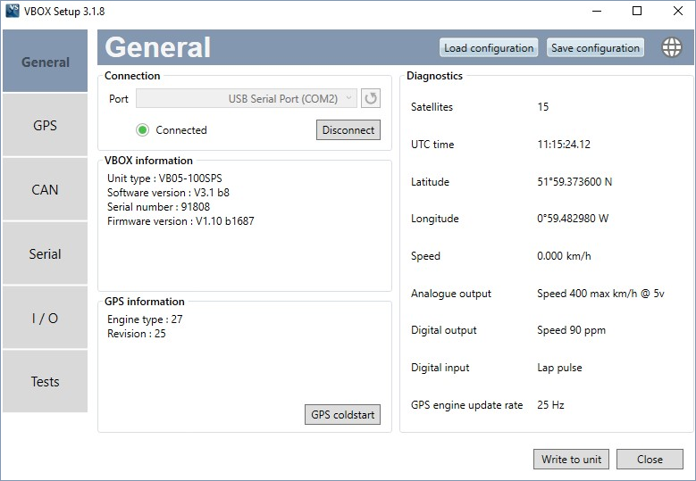Click Revision : 25 text

137,334
